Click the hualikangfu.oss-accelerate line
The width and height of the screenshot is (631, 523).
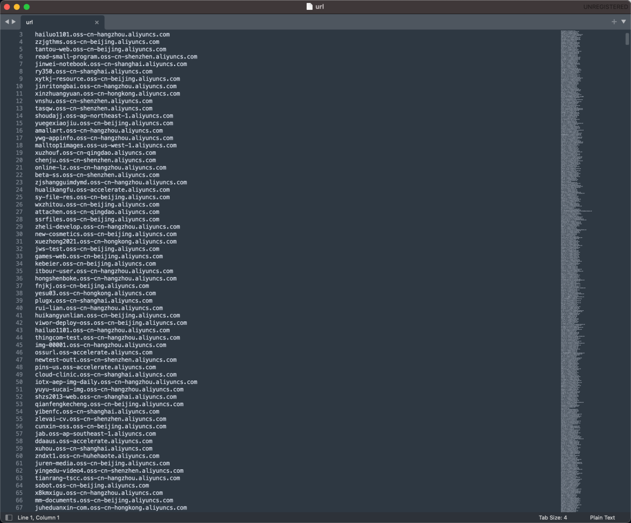tap(102, 190)
